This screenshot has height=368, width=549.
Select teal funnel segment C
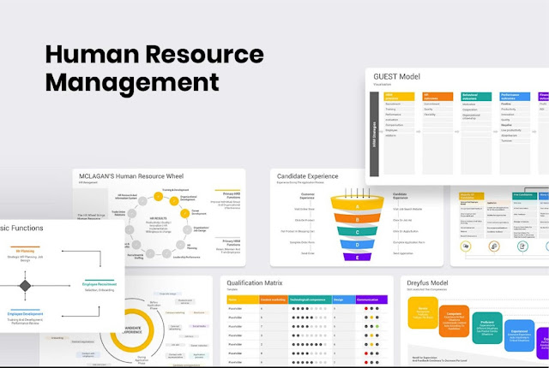[357, 231]
